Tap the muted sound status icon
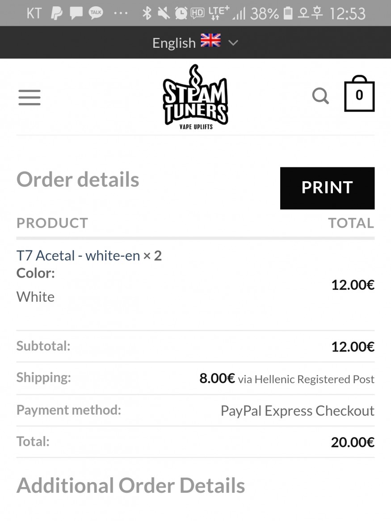This screenshot has width=391, height=521. click(164, 13)
